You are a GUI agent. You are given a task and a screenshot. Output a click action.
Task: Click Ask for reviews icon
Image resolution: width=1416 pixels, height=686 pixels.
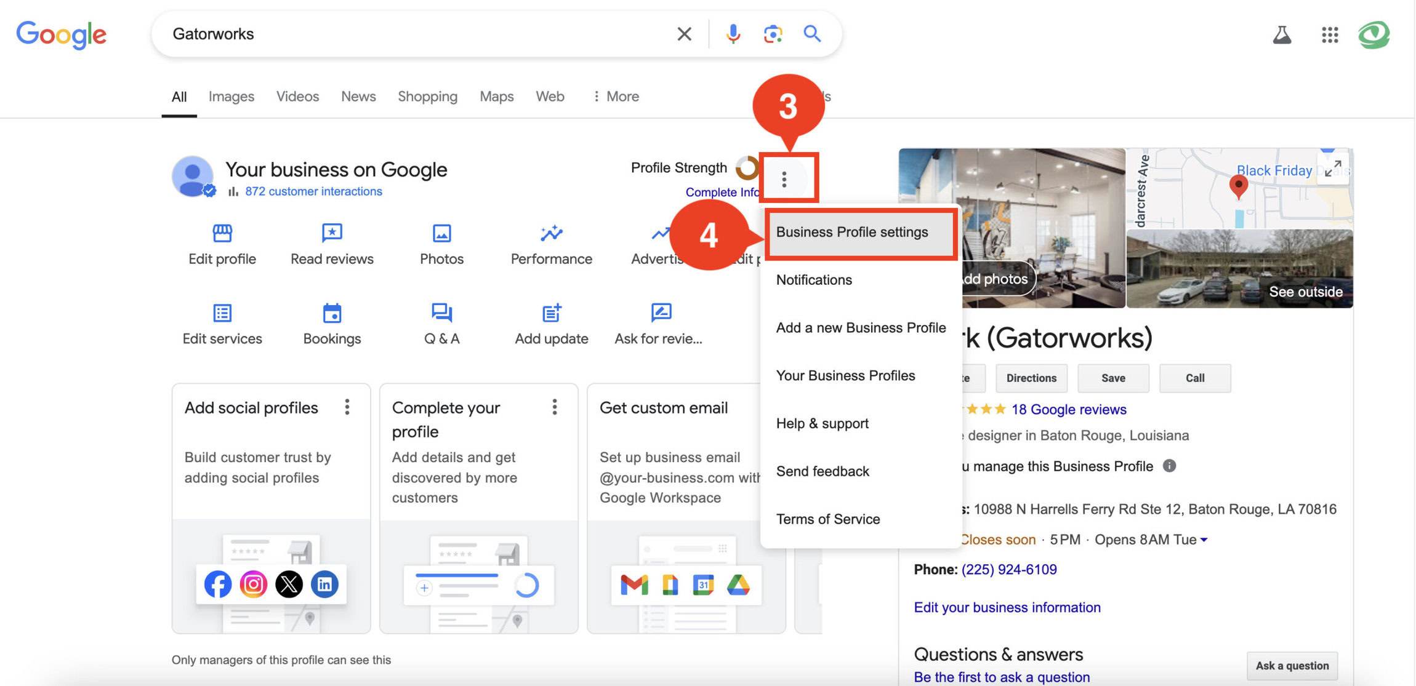(661, 313)
